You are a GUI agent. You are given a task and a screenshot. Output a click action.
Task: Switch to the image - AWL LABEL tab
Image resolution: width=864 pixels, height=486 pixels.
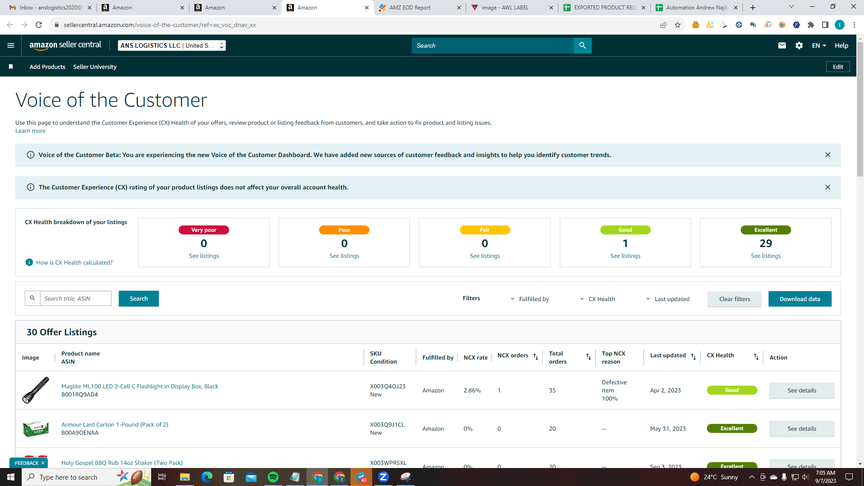[512, 8]
